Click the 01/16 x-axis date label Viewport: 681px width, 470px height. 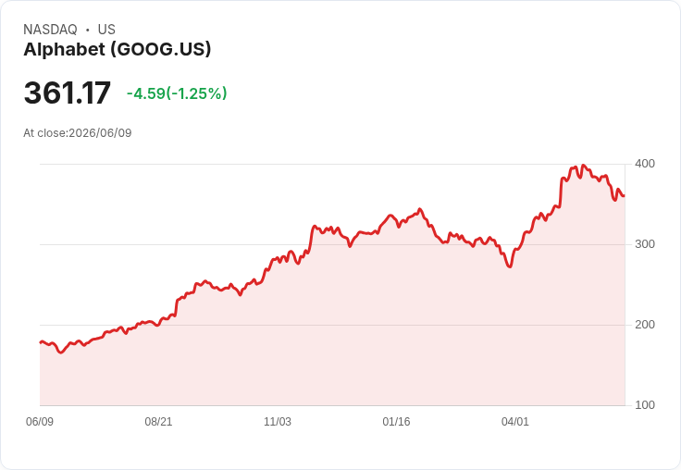coord(396,421)
